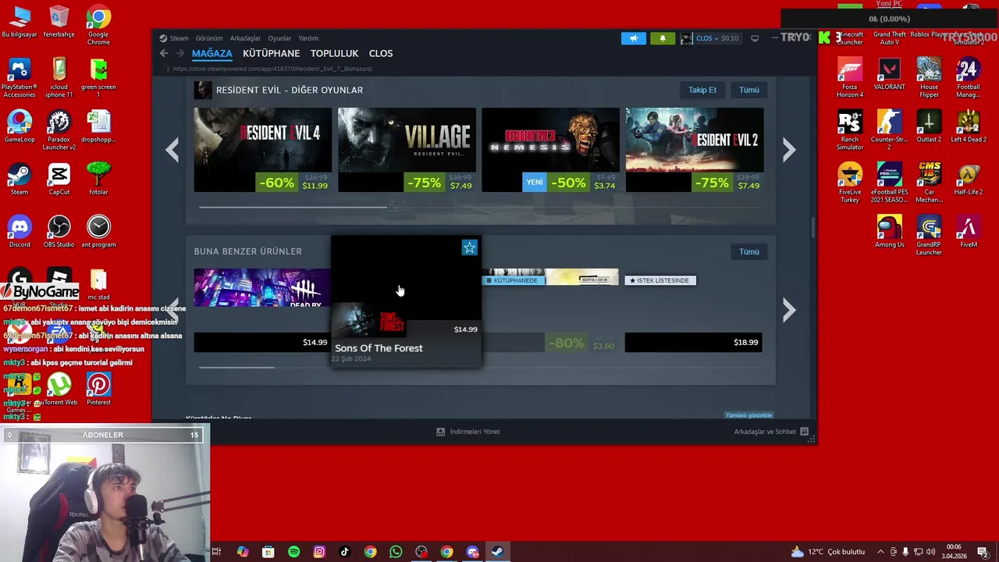The height and width of the screenshot is (562, 999).
Task: Open TikTok from the taskbar
Action: pos(344,552)
